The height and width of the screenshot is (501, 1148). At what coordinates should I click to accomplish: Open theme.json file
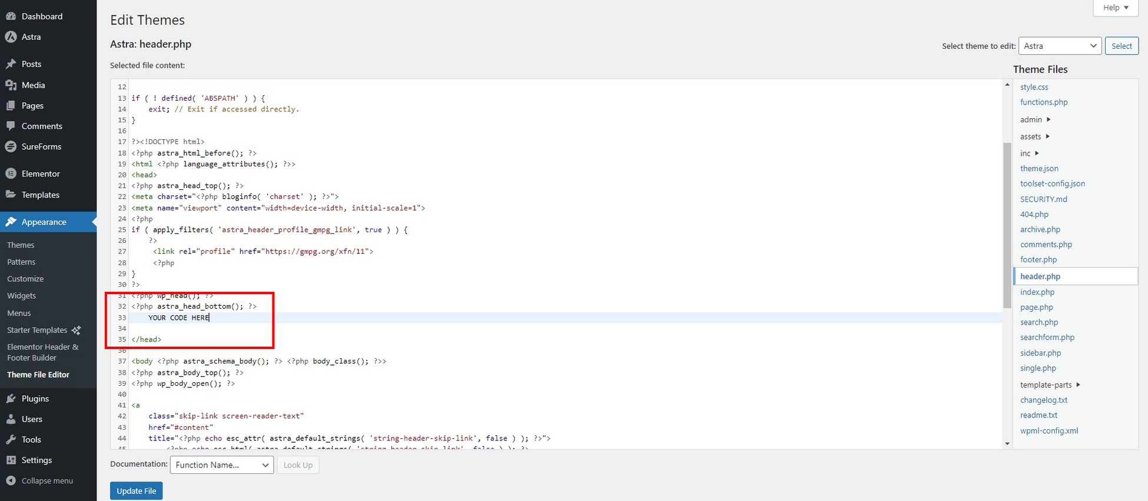(1039, 169)
